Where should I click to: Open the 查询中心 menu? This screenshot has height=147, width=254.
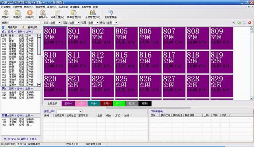click(52, 7)
